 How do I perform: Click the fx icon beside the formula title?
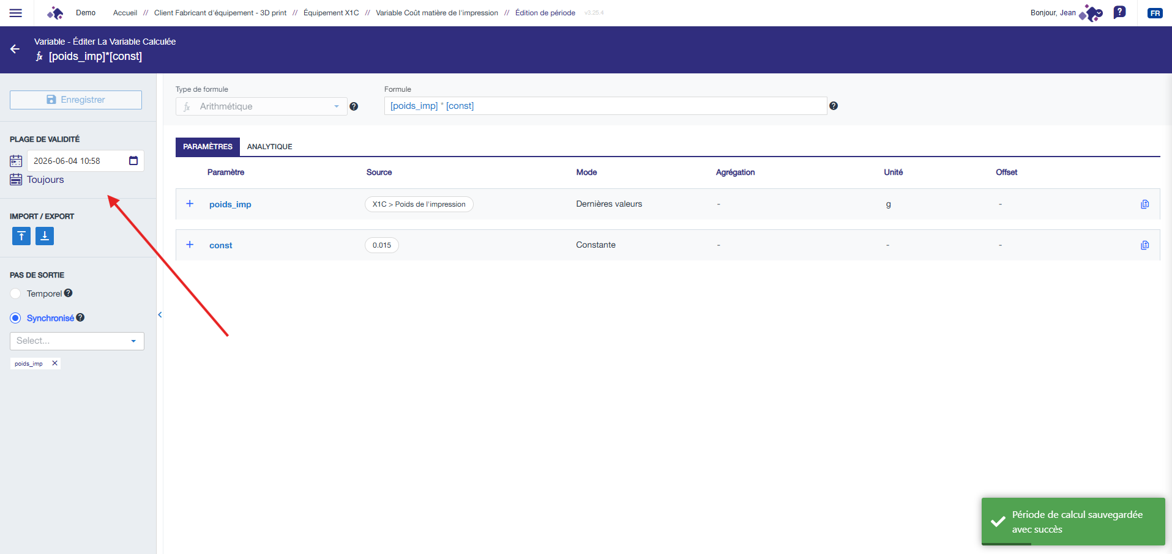(x=39, y=56)
